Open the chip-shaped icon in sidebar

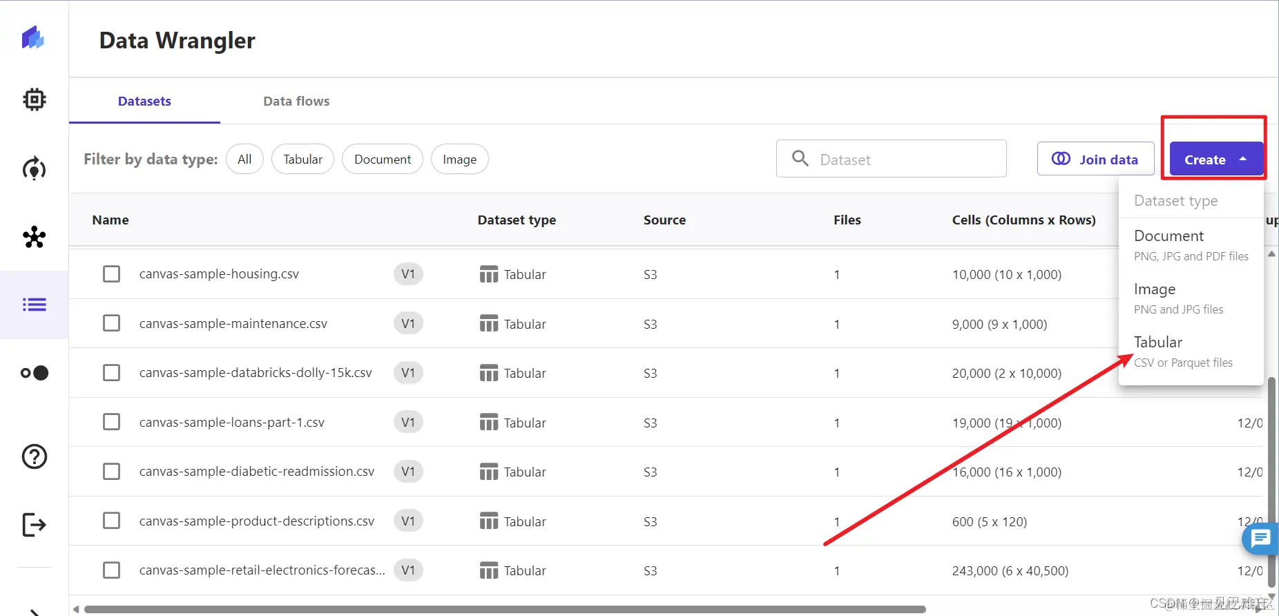point(34,99)
